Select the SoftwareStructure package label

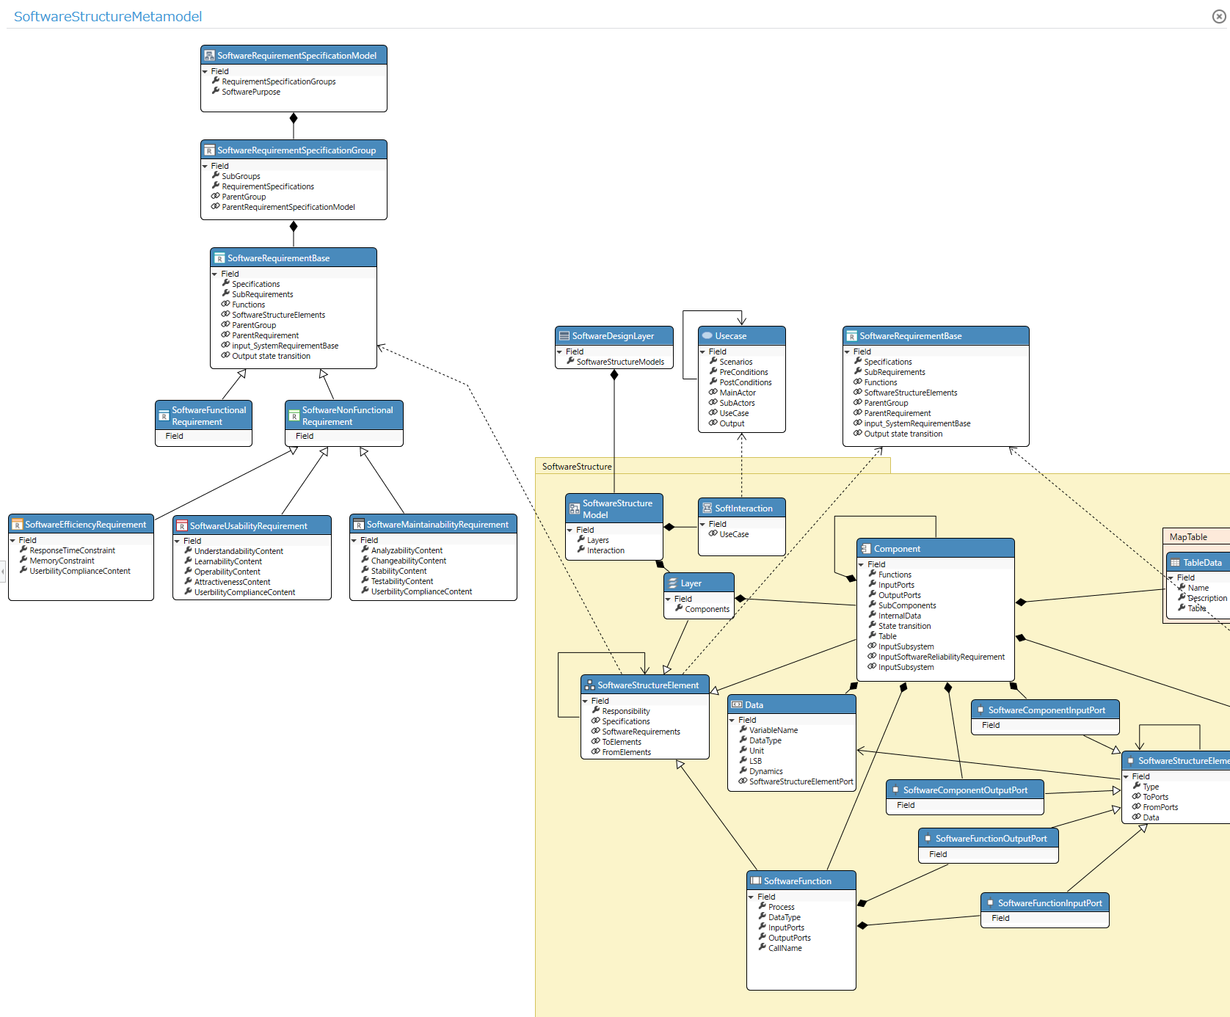pos(577,467)
